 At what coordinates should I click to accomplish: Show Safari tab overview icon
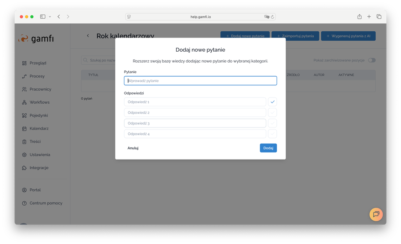[x=379, y=17]
